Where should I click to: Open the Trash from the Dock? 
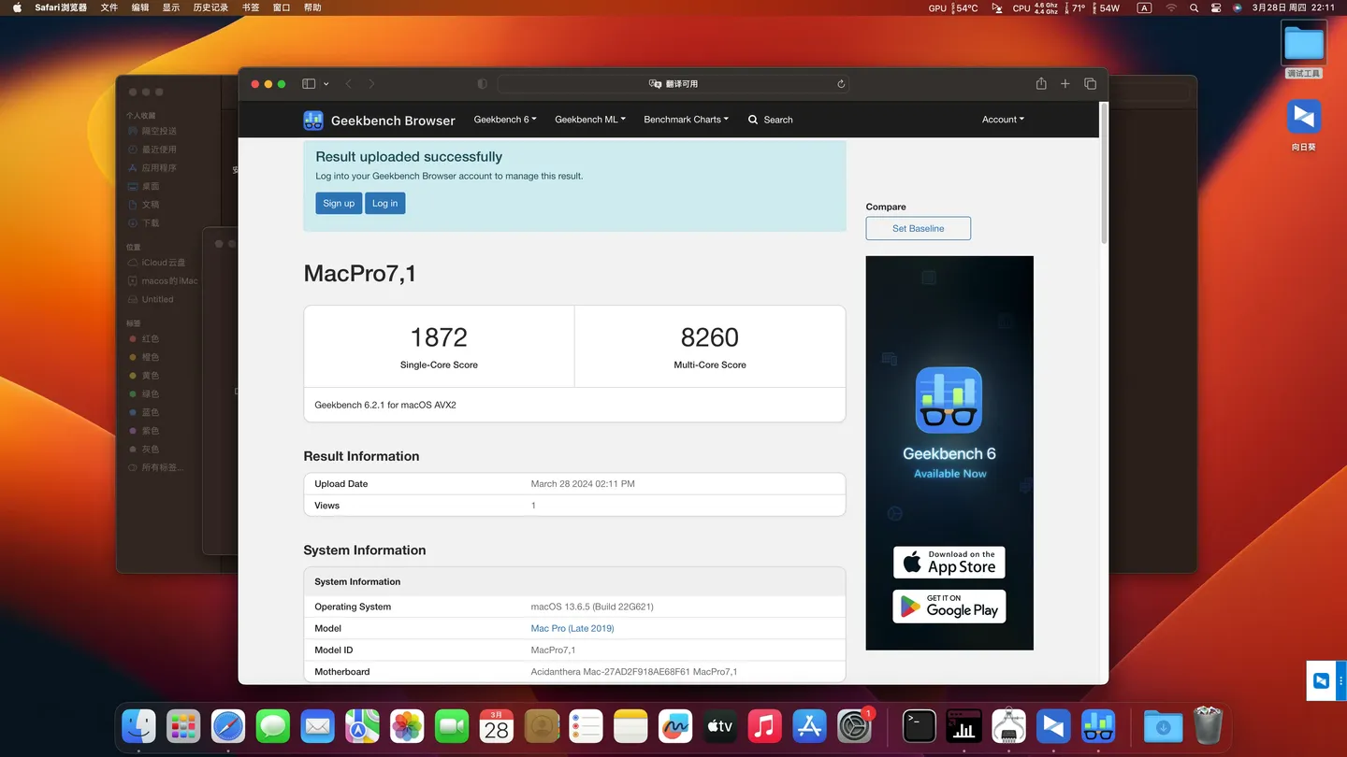click(1209, 725)
